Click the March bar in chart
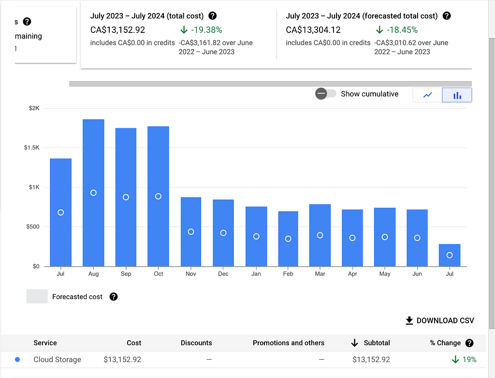This screenshot has height=378, width=495. click(x=320, y=235)
